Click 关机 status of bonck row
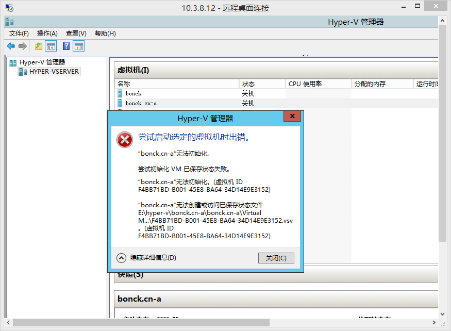The width and height of the screenshot is (451, 331). point(248,93)
